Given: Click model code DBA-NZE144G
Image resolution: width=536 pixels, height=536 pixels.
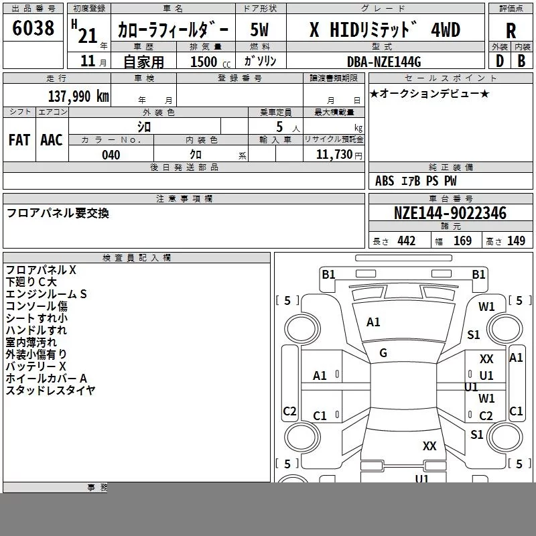Looking at the screenshot, I should (384, 62).
